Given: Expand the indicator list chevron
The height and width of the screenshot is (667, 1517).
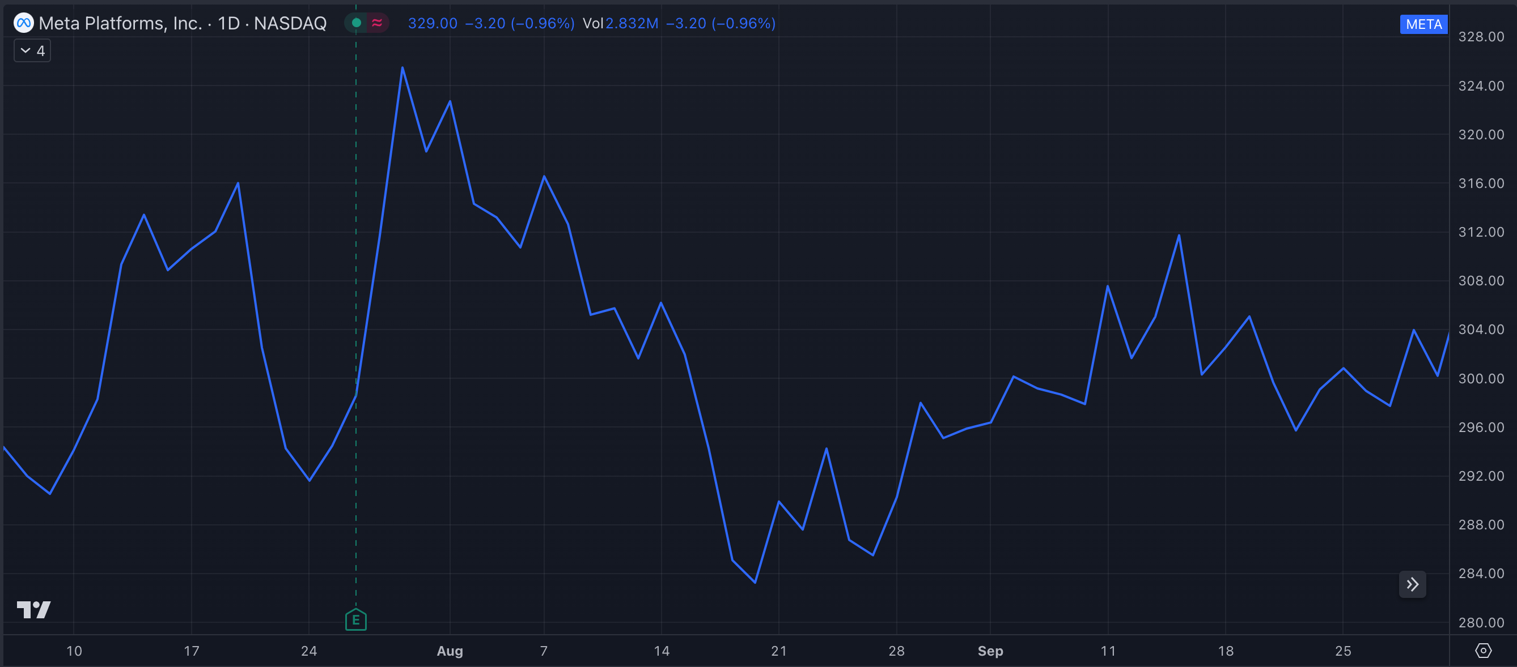Looking at the screenshot, I should pos(24,50).
